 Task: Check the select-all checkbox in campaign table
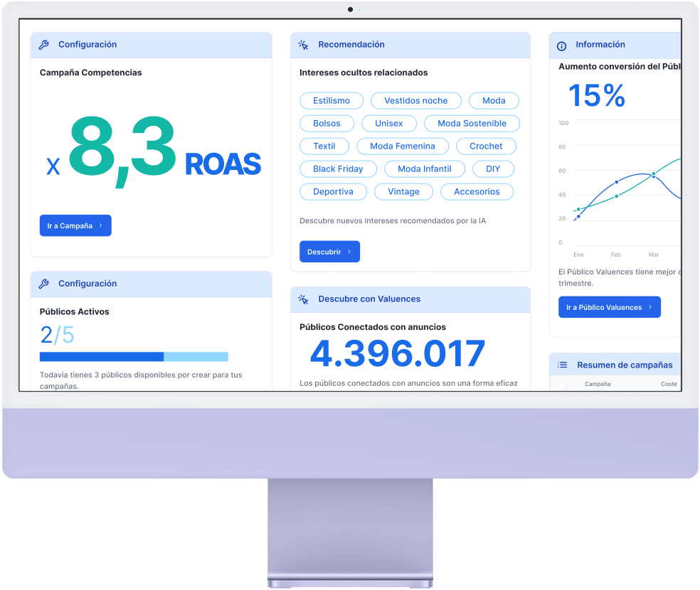pos(562,384)
